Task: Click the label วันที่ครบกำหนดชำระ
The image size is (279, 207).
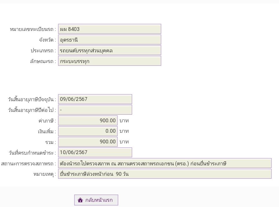Action: coord(32,153)
